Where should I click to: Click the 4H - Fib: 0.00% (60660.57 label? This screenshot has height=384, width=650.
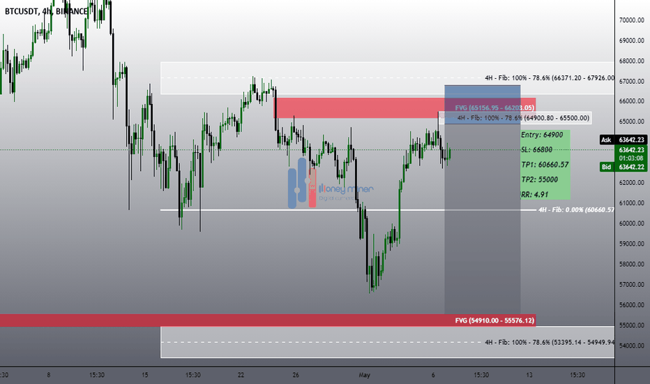click(576, 210)
